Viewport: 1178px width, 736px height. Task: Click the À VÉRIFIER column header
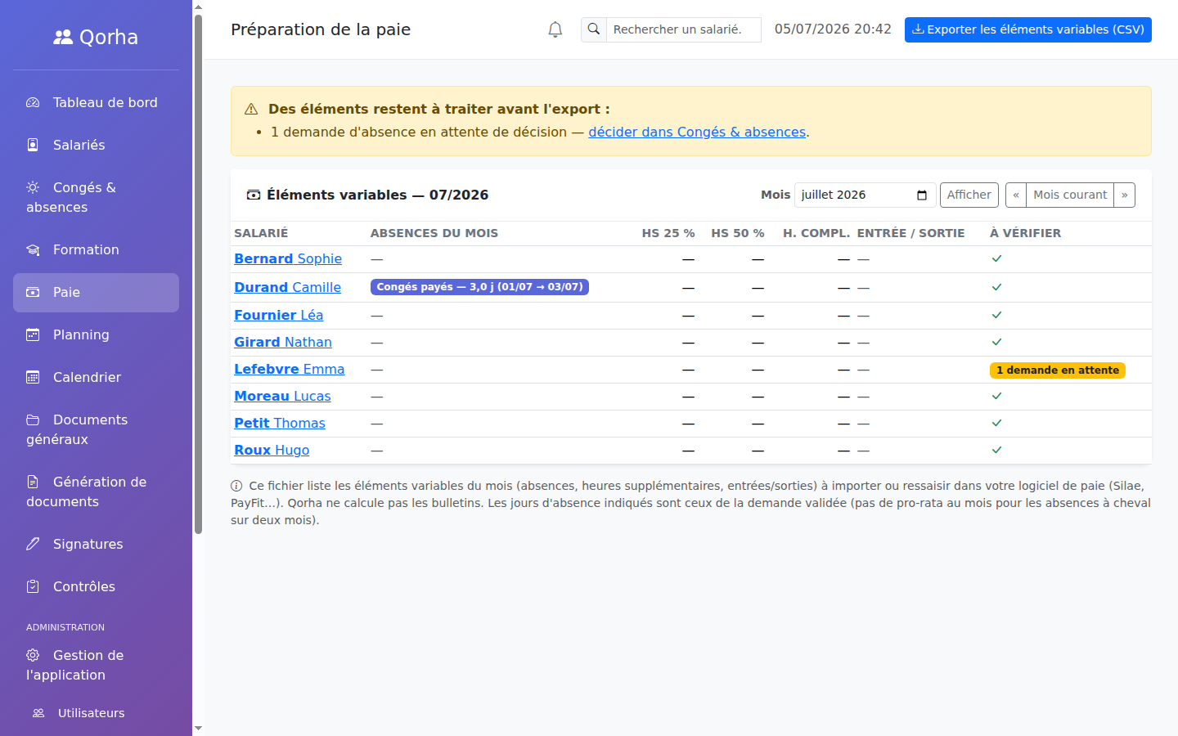click(1025, 233)
